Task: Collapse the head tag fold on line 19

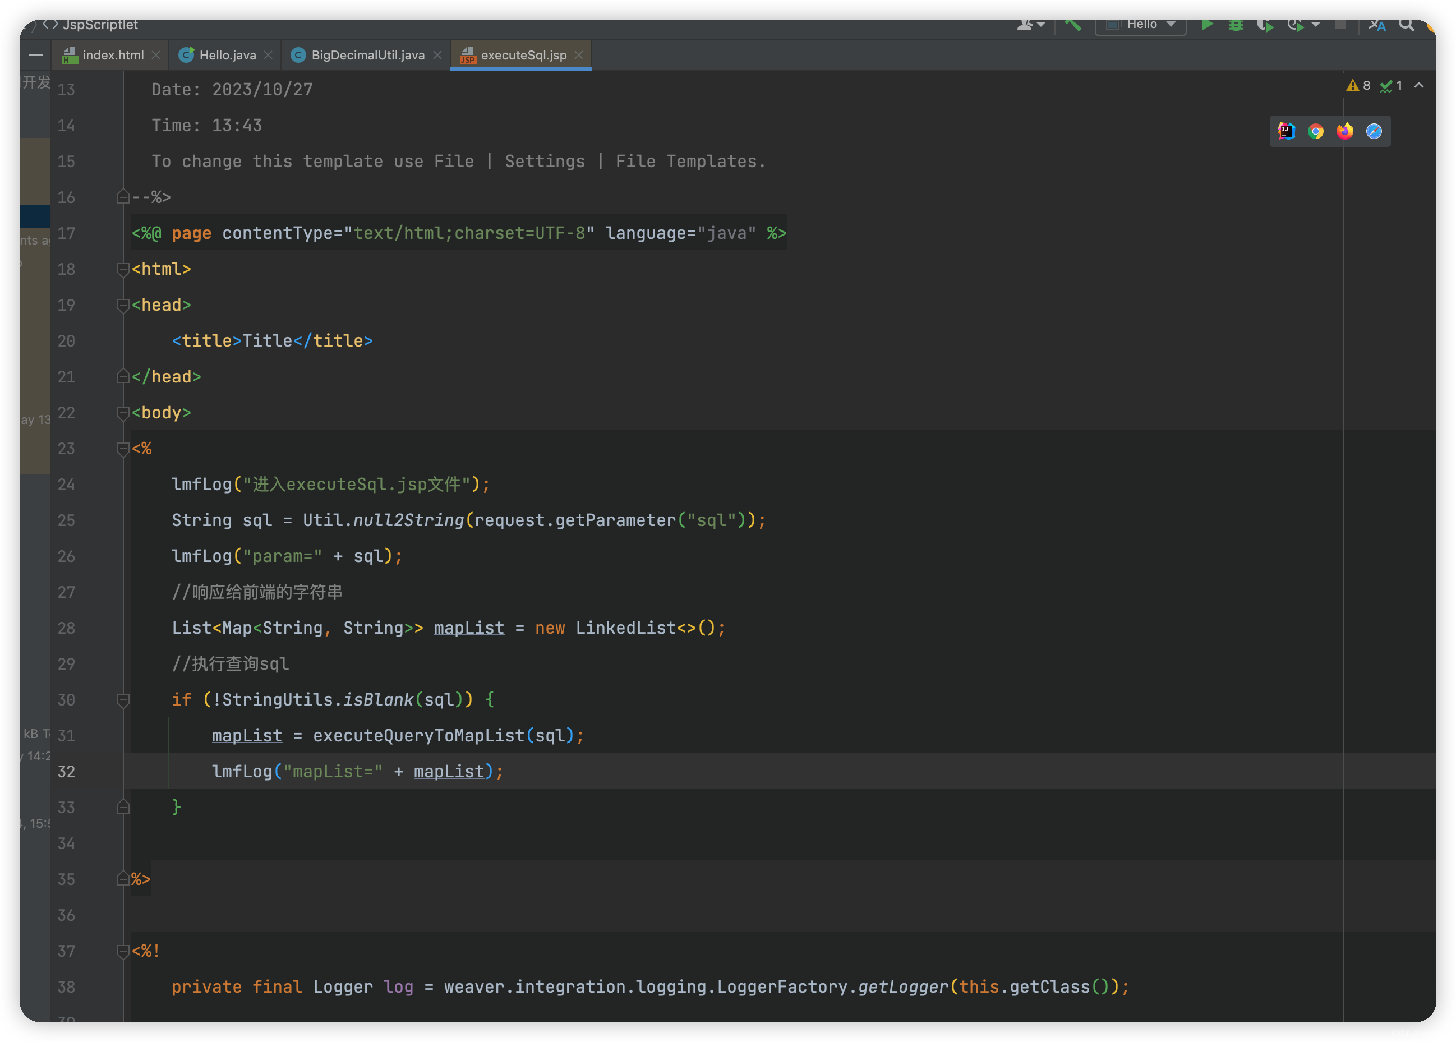Action: tap(123, 306)
